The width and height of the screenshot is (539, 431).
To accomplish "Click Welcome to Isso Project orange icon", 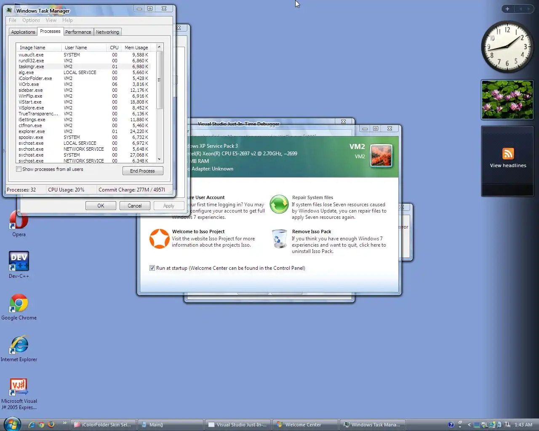I will coord(160,239).
